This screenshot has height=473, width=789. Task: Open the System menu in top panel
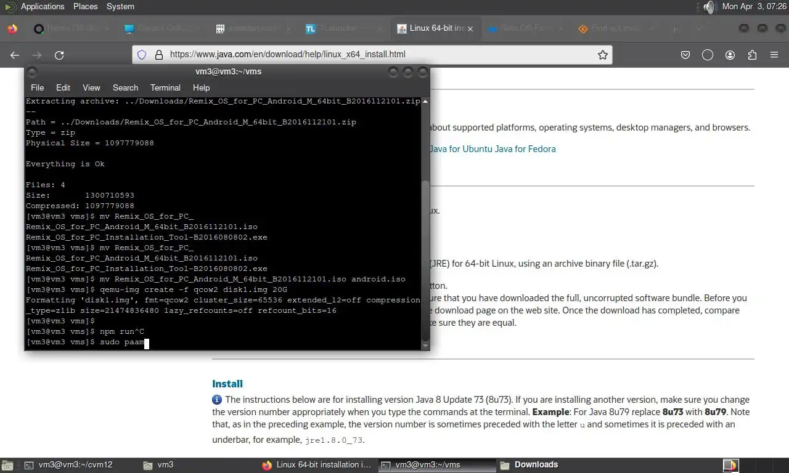(x=120, y=6)
